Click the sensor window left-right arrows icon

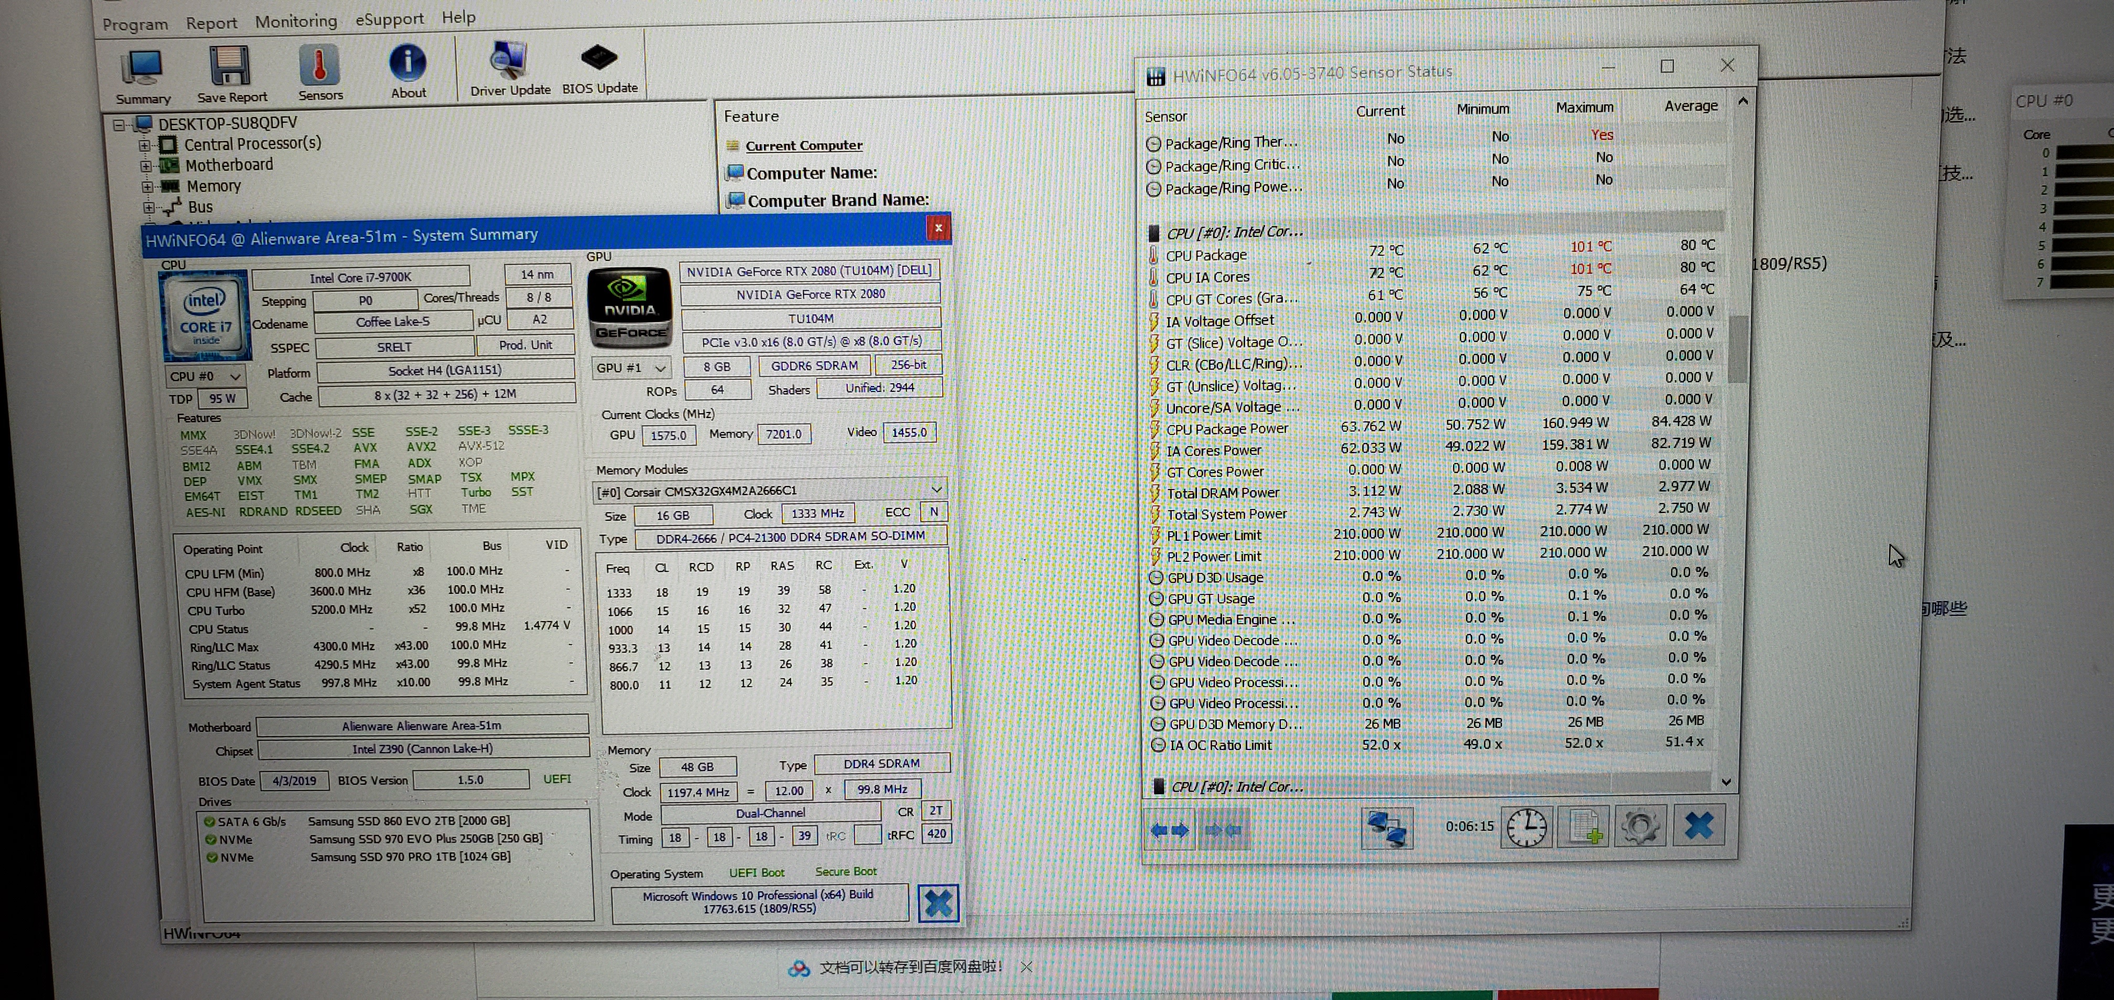tap(1169, 830)
